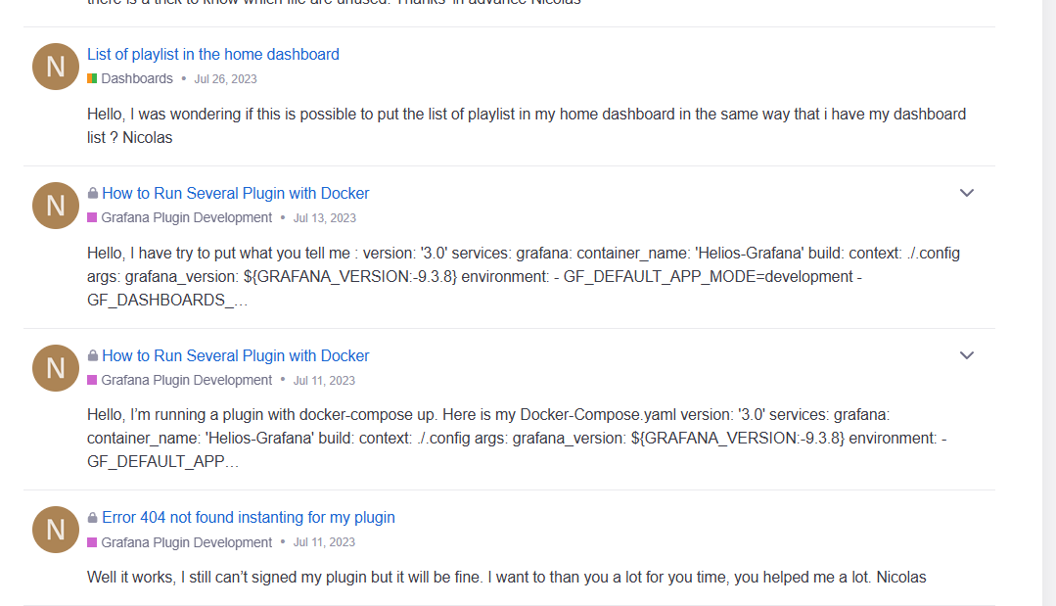Click the N avatar beside the playlist post
The height and width of the screenshot is (606, 1056).
point(56,67)
